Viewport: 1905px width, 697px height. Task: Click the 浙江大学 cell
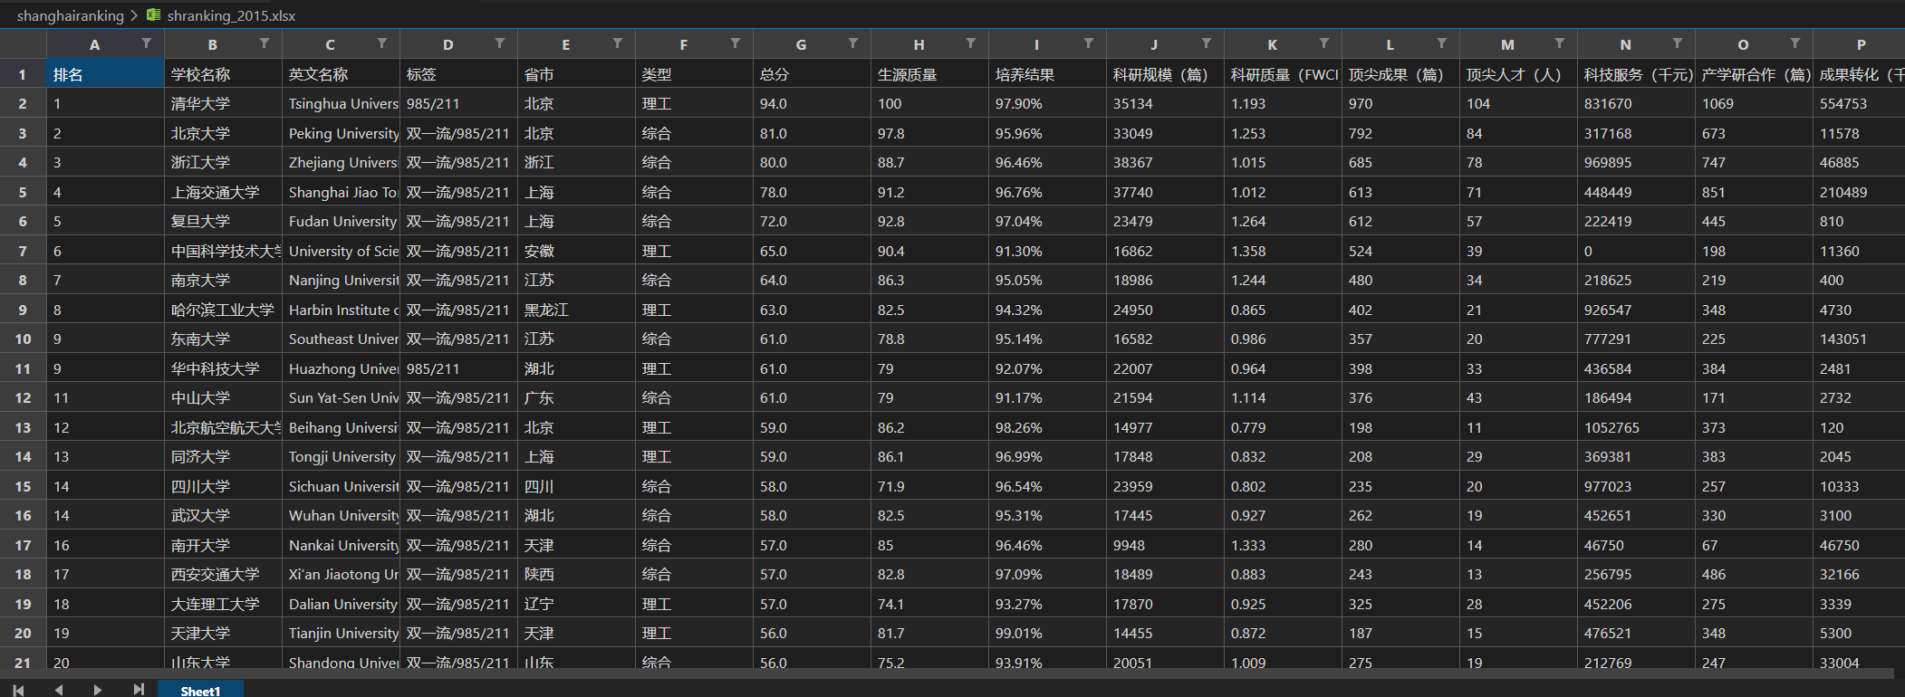coord(223,162)
